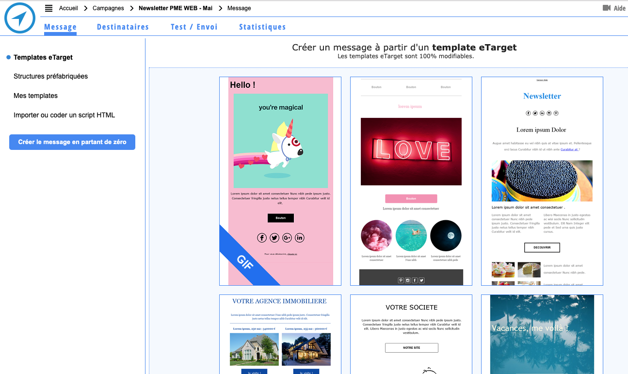This screenshot has height=374, width=628.
Task: Click the Curabitur at link in Newsletter template
Action: (x=569, y=149)
